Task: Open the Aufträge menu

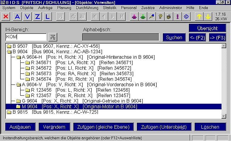Action: (x=45, y=8)
